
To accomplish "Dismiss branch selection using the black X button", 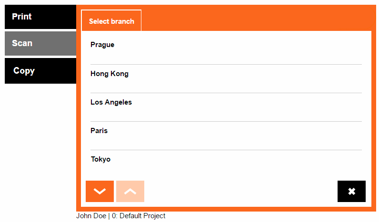I will click(351, 191).
